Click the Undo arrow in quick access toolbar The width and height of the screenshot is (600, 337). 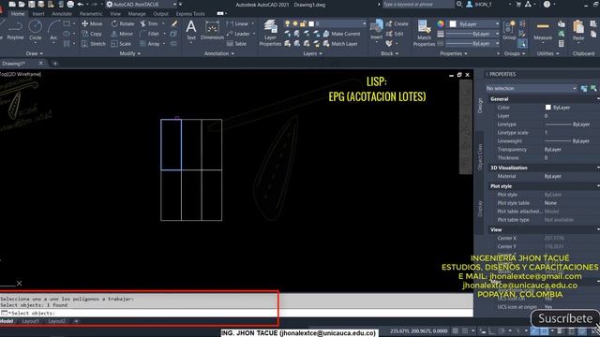click(x=81, y=4)
